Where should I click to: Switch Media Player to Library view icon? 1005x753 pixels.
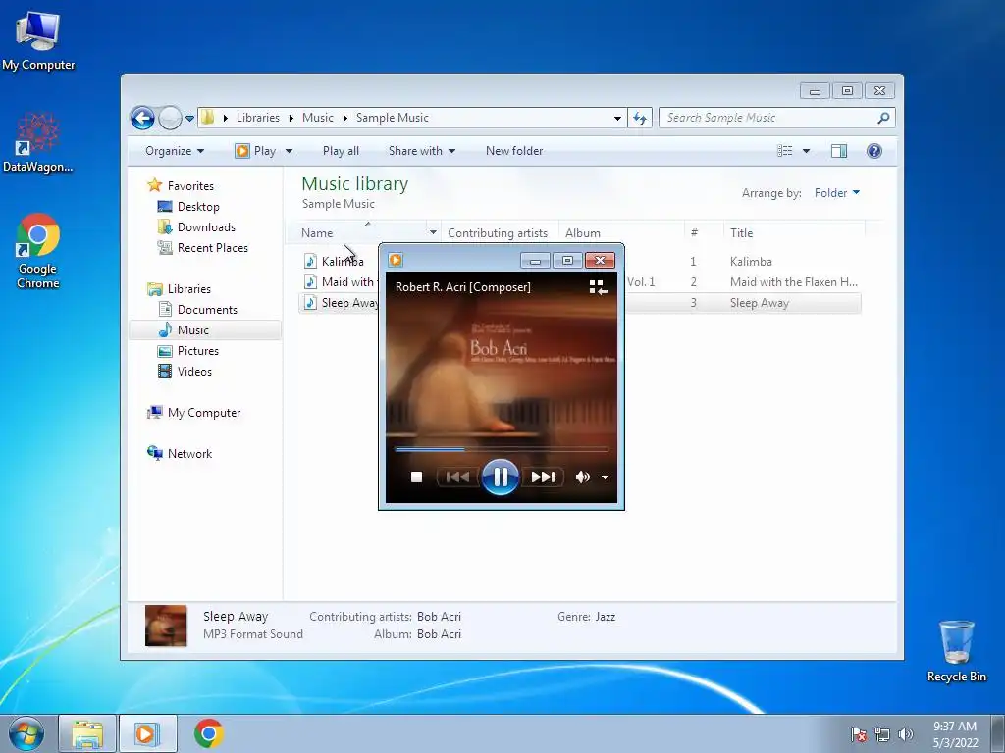pyautogui.click(x=598, y=287)
